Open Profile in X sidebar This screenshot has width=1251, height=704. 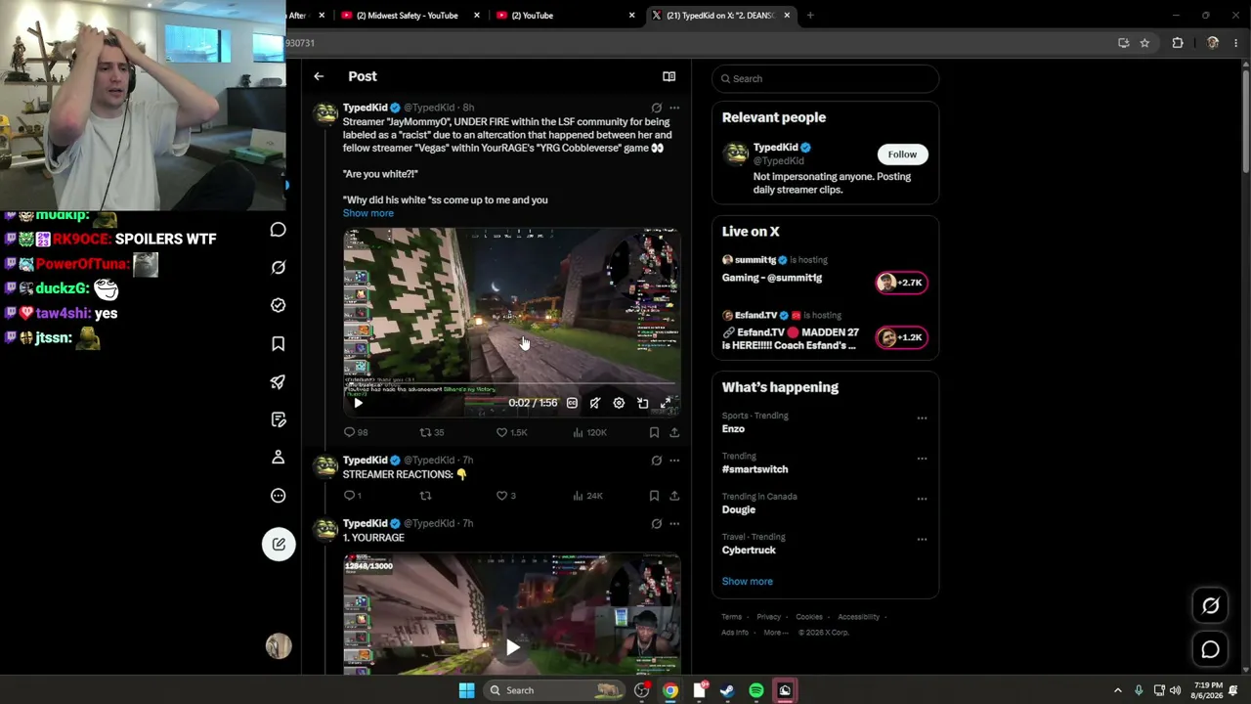[279, 457]
